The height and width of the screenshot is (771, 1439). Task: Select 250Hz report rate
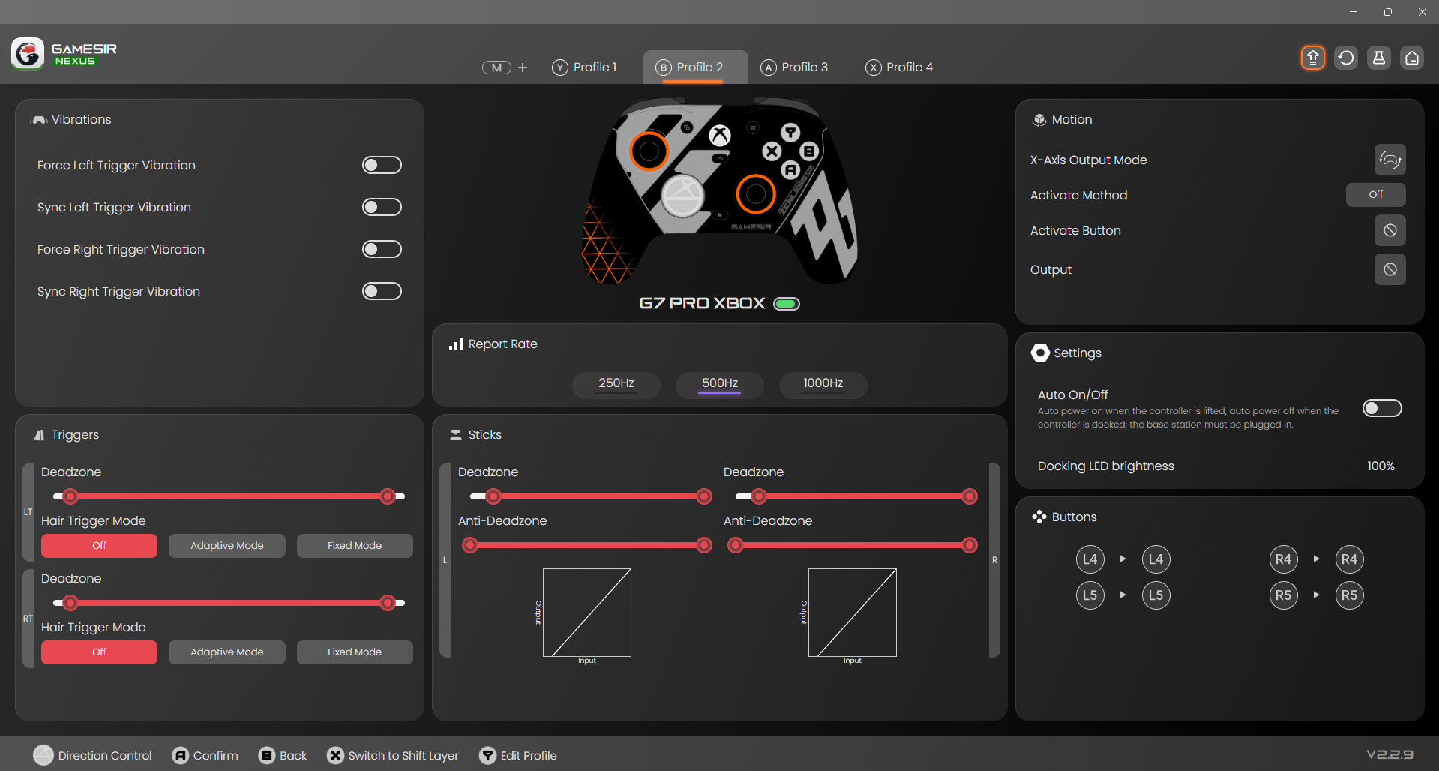[616, 384]
